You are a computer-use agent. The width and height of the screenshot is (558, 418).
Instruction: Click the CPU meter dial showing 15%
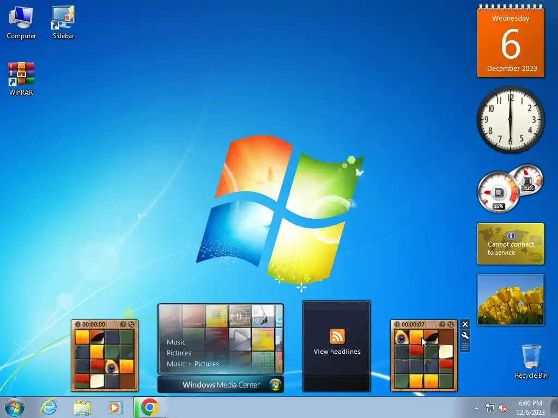click(x=498, y=192)
